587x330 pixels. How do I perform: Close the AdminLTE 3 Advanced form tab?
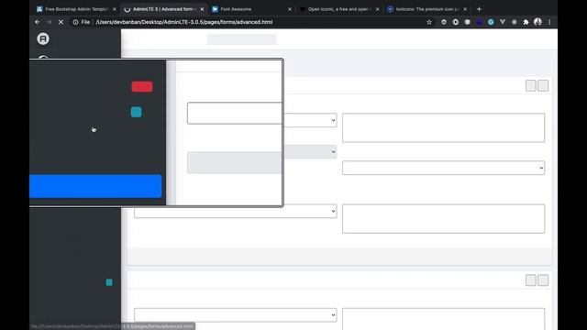pyautogui.click(x=202, y=9)
